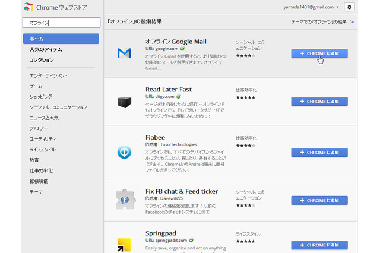This screenshot has height=253, width=380.
Task: Select the テーマ category in the sidebar
Action: pyautogui.click(x=36, y=192)
